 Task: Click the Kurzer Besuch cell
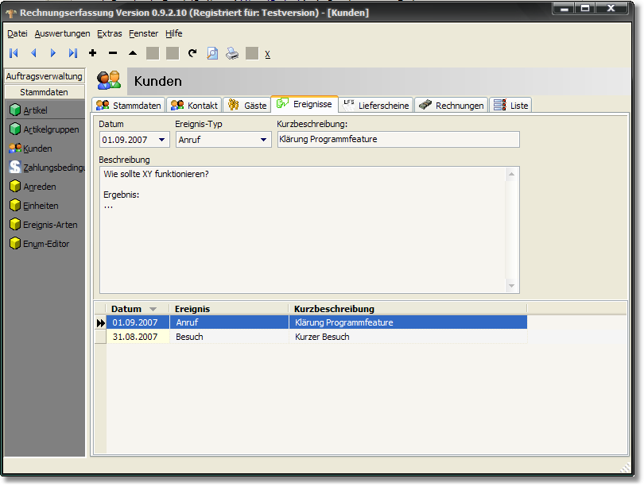pos(408,337)
